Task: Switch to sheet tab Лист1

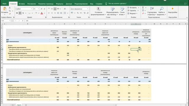Action: [13, 105]
